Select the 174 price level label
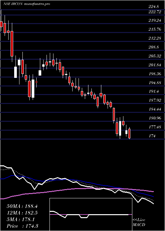The image size is (165, 231). (x=152, y=136)
